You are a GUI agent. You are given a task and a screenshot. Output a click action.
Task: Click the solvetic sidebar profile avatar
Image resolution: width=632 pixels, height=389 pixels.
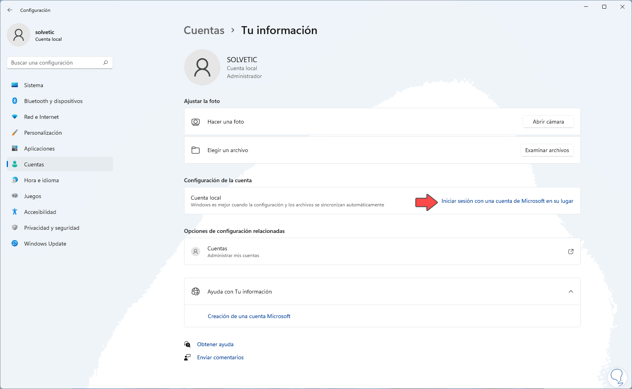coord(19,35)
